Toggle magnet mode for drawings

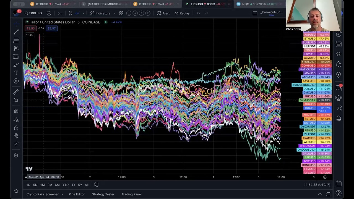click(x=16, y=111)
